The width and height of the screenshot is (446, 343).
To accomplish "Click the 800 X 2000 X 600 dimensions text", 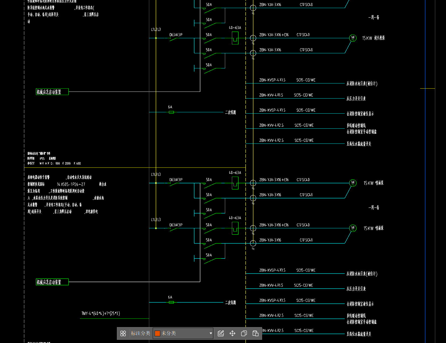I will tap(68, 163).
